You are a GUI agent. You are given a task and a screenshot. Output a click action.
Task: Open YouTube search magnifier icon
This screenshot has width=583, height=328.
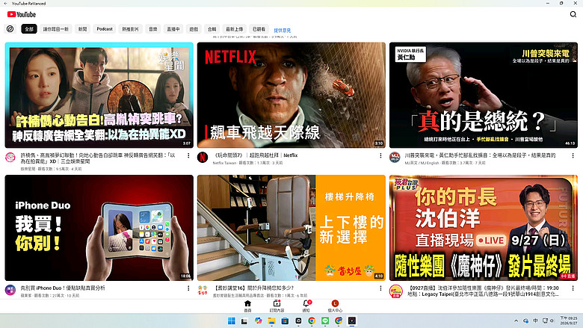click(x=573, y=14)
